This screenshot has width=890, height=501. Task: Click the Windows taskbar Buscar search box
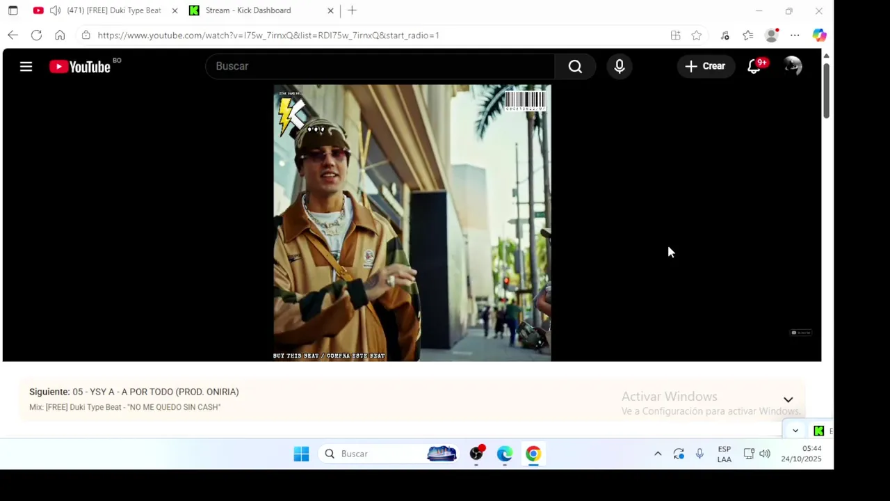pos(389,454)
